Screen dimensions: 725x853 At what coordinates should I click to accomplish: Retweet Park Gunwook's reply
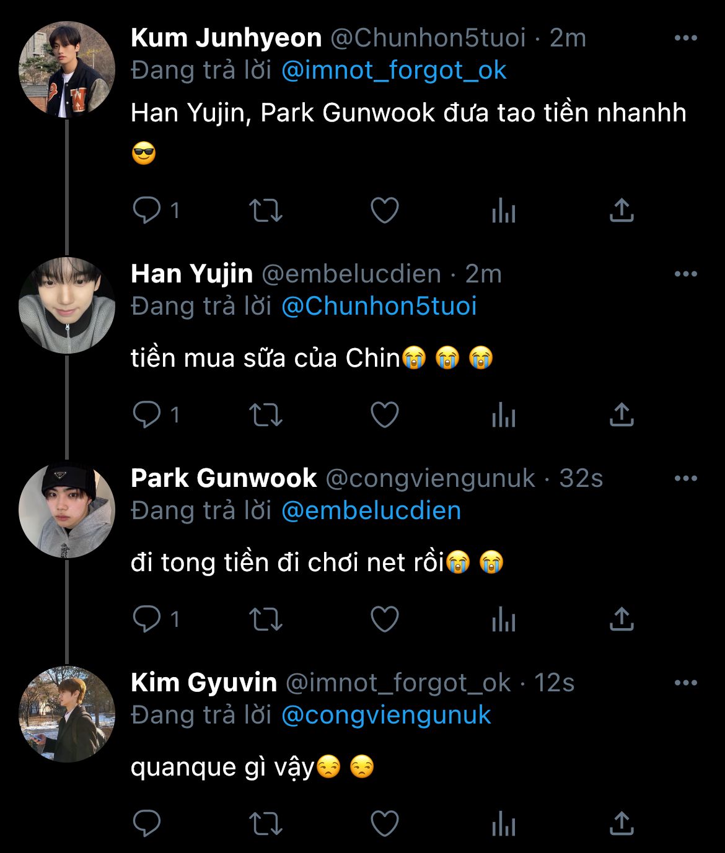coord(265,619)
